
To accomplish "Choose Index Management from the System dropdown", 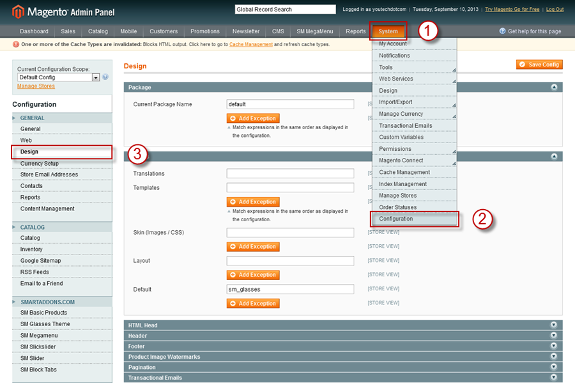I will click(x=415, y=184).
